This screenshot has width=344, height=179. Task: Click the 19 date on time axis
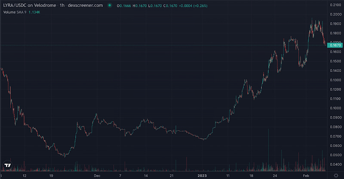coord(51,175)
